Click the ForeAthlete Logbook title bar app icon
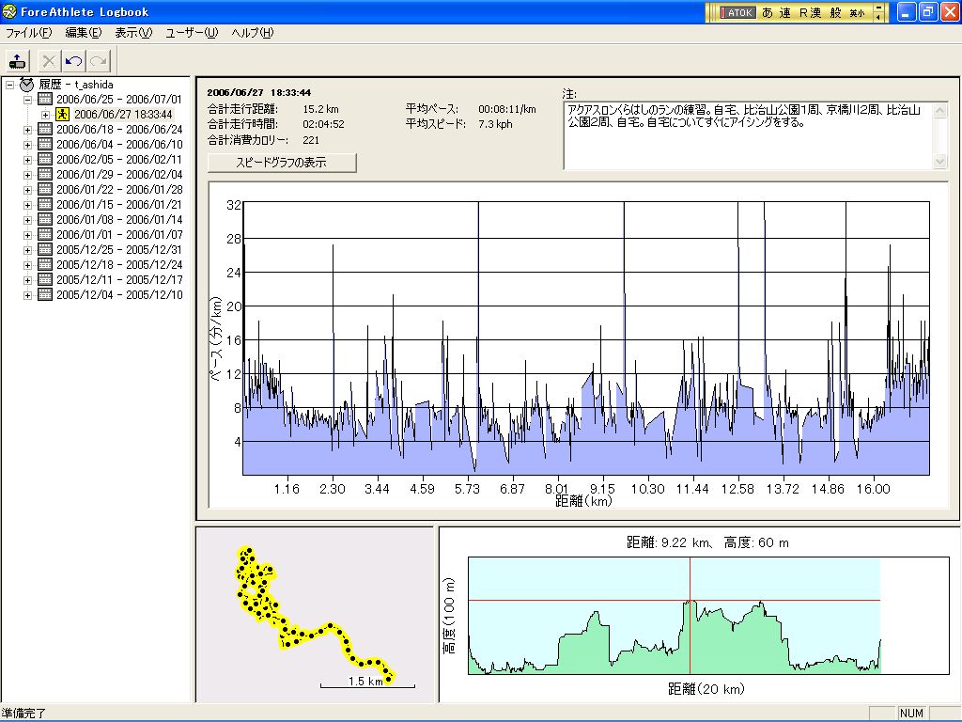This screenshot has height=722, width=962. point(9,11)
